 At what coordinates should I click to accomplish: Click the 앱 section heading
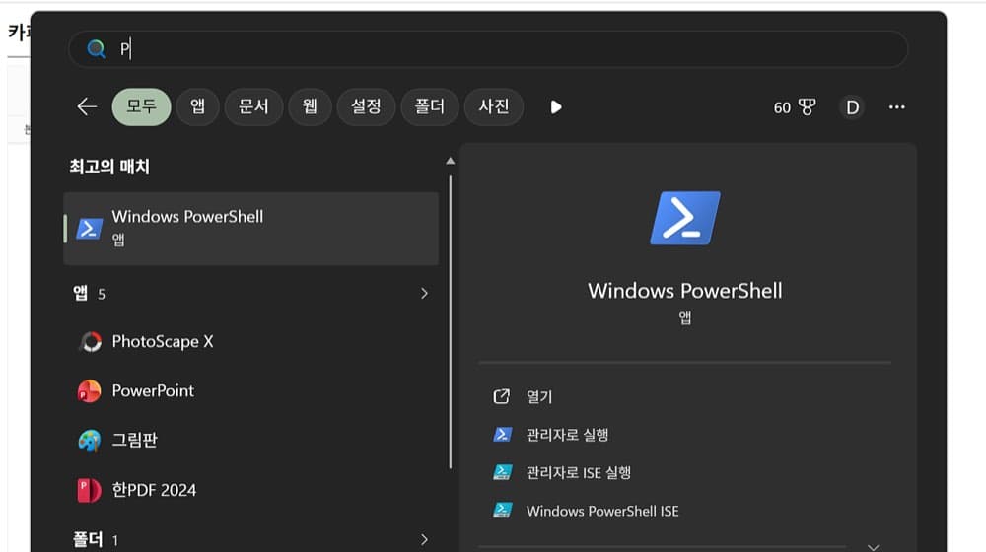point(81,293)
